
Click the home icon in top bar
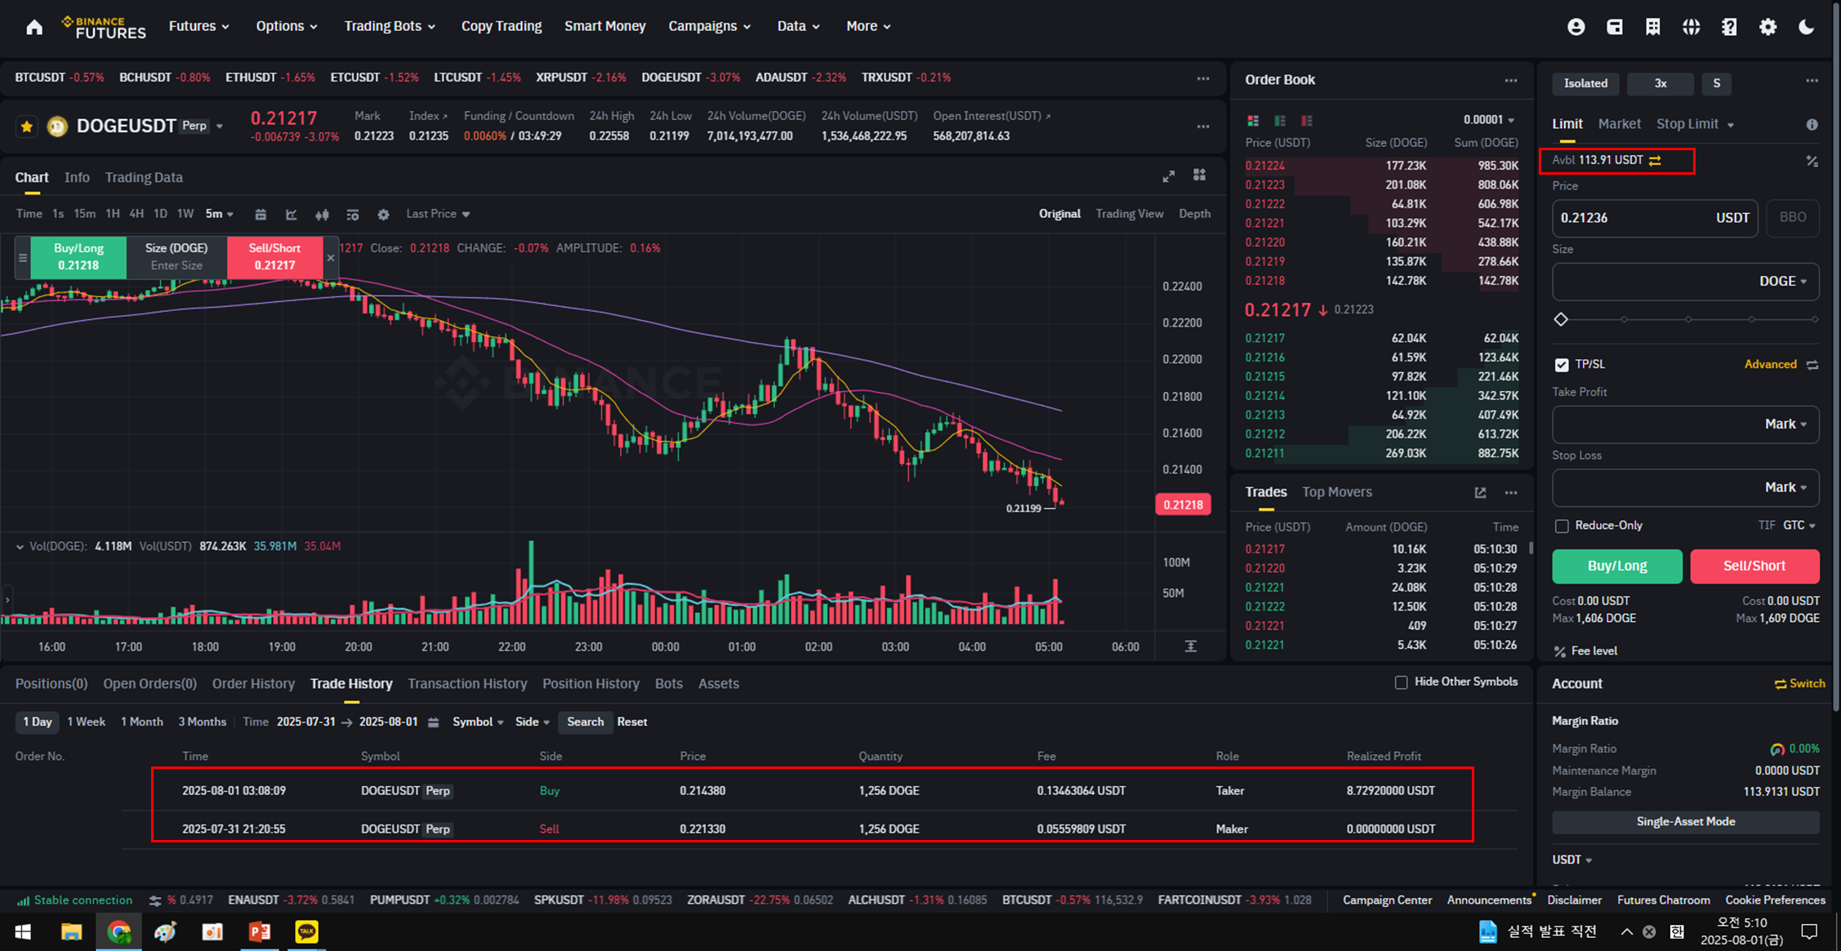[x=34, y=27]
